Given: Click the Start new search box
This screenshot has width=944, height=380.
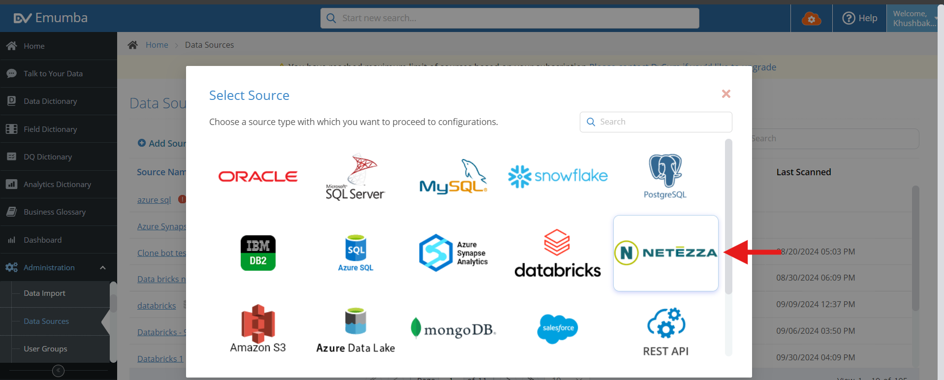Looking at the screenshot, I should coord(510,18).
